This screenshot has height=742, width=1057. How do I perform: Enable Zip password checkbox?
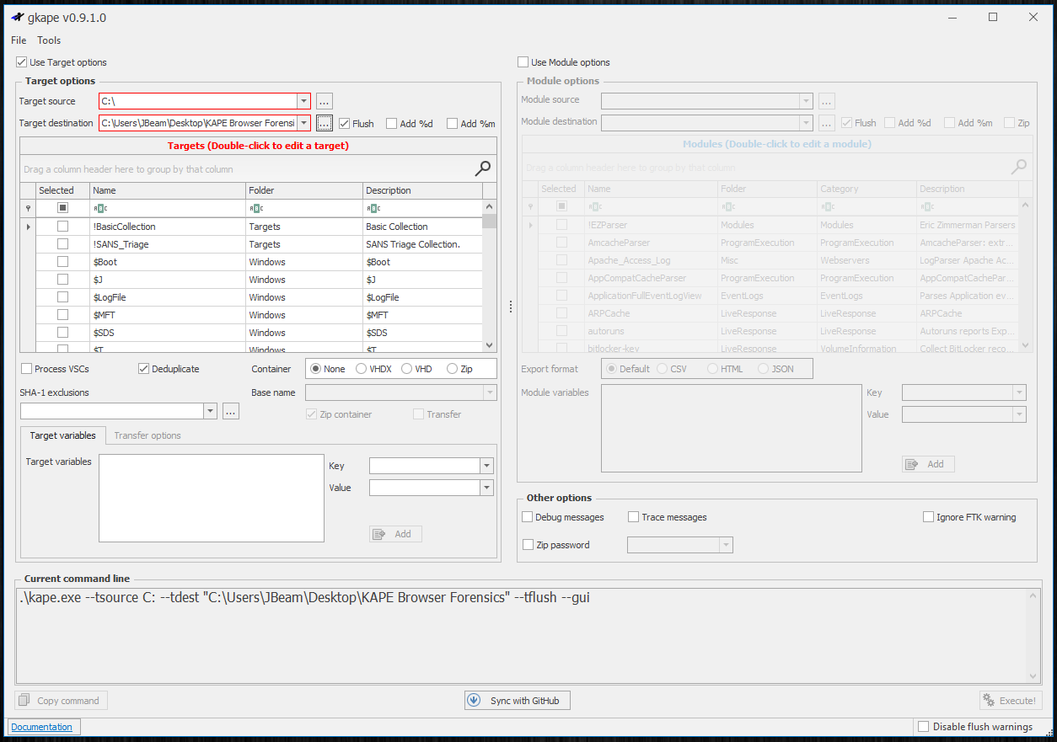pyautogui.click(x=528, y=545)
